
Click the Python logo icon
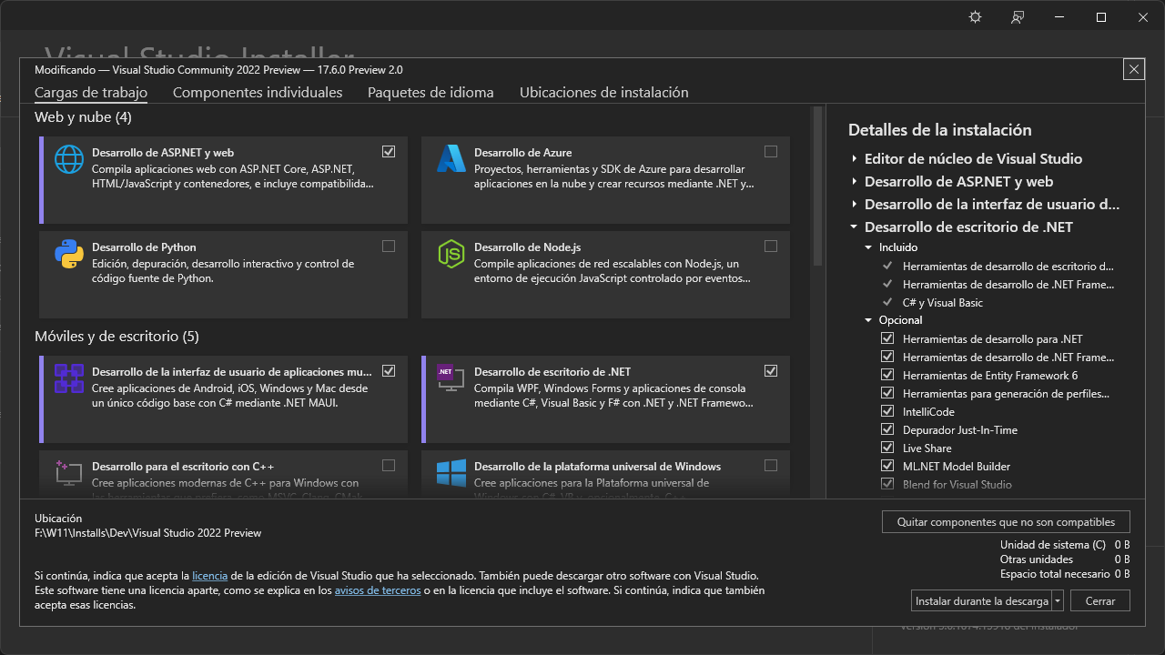[69, 254]
